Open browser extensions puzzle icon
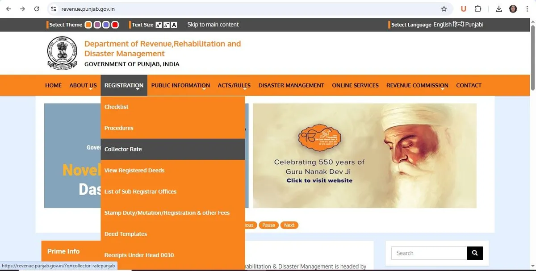 pyautogui.click(x=478, y=8)
